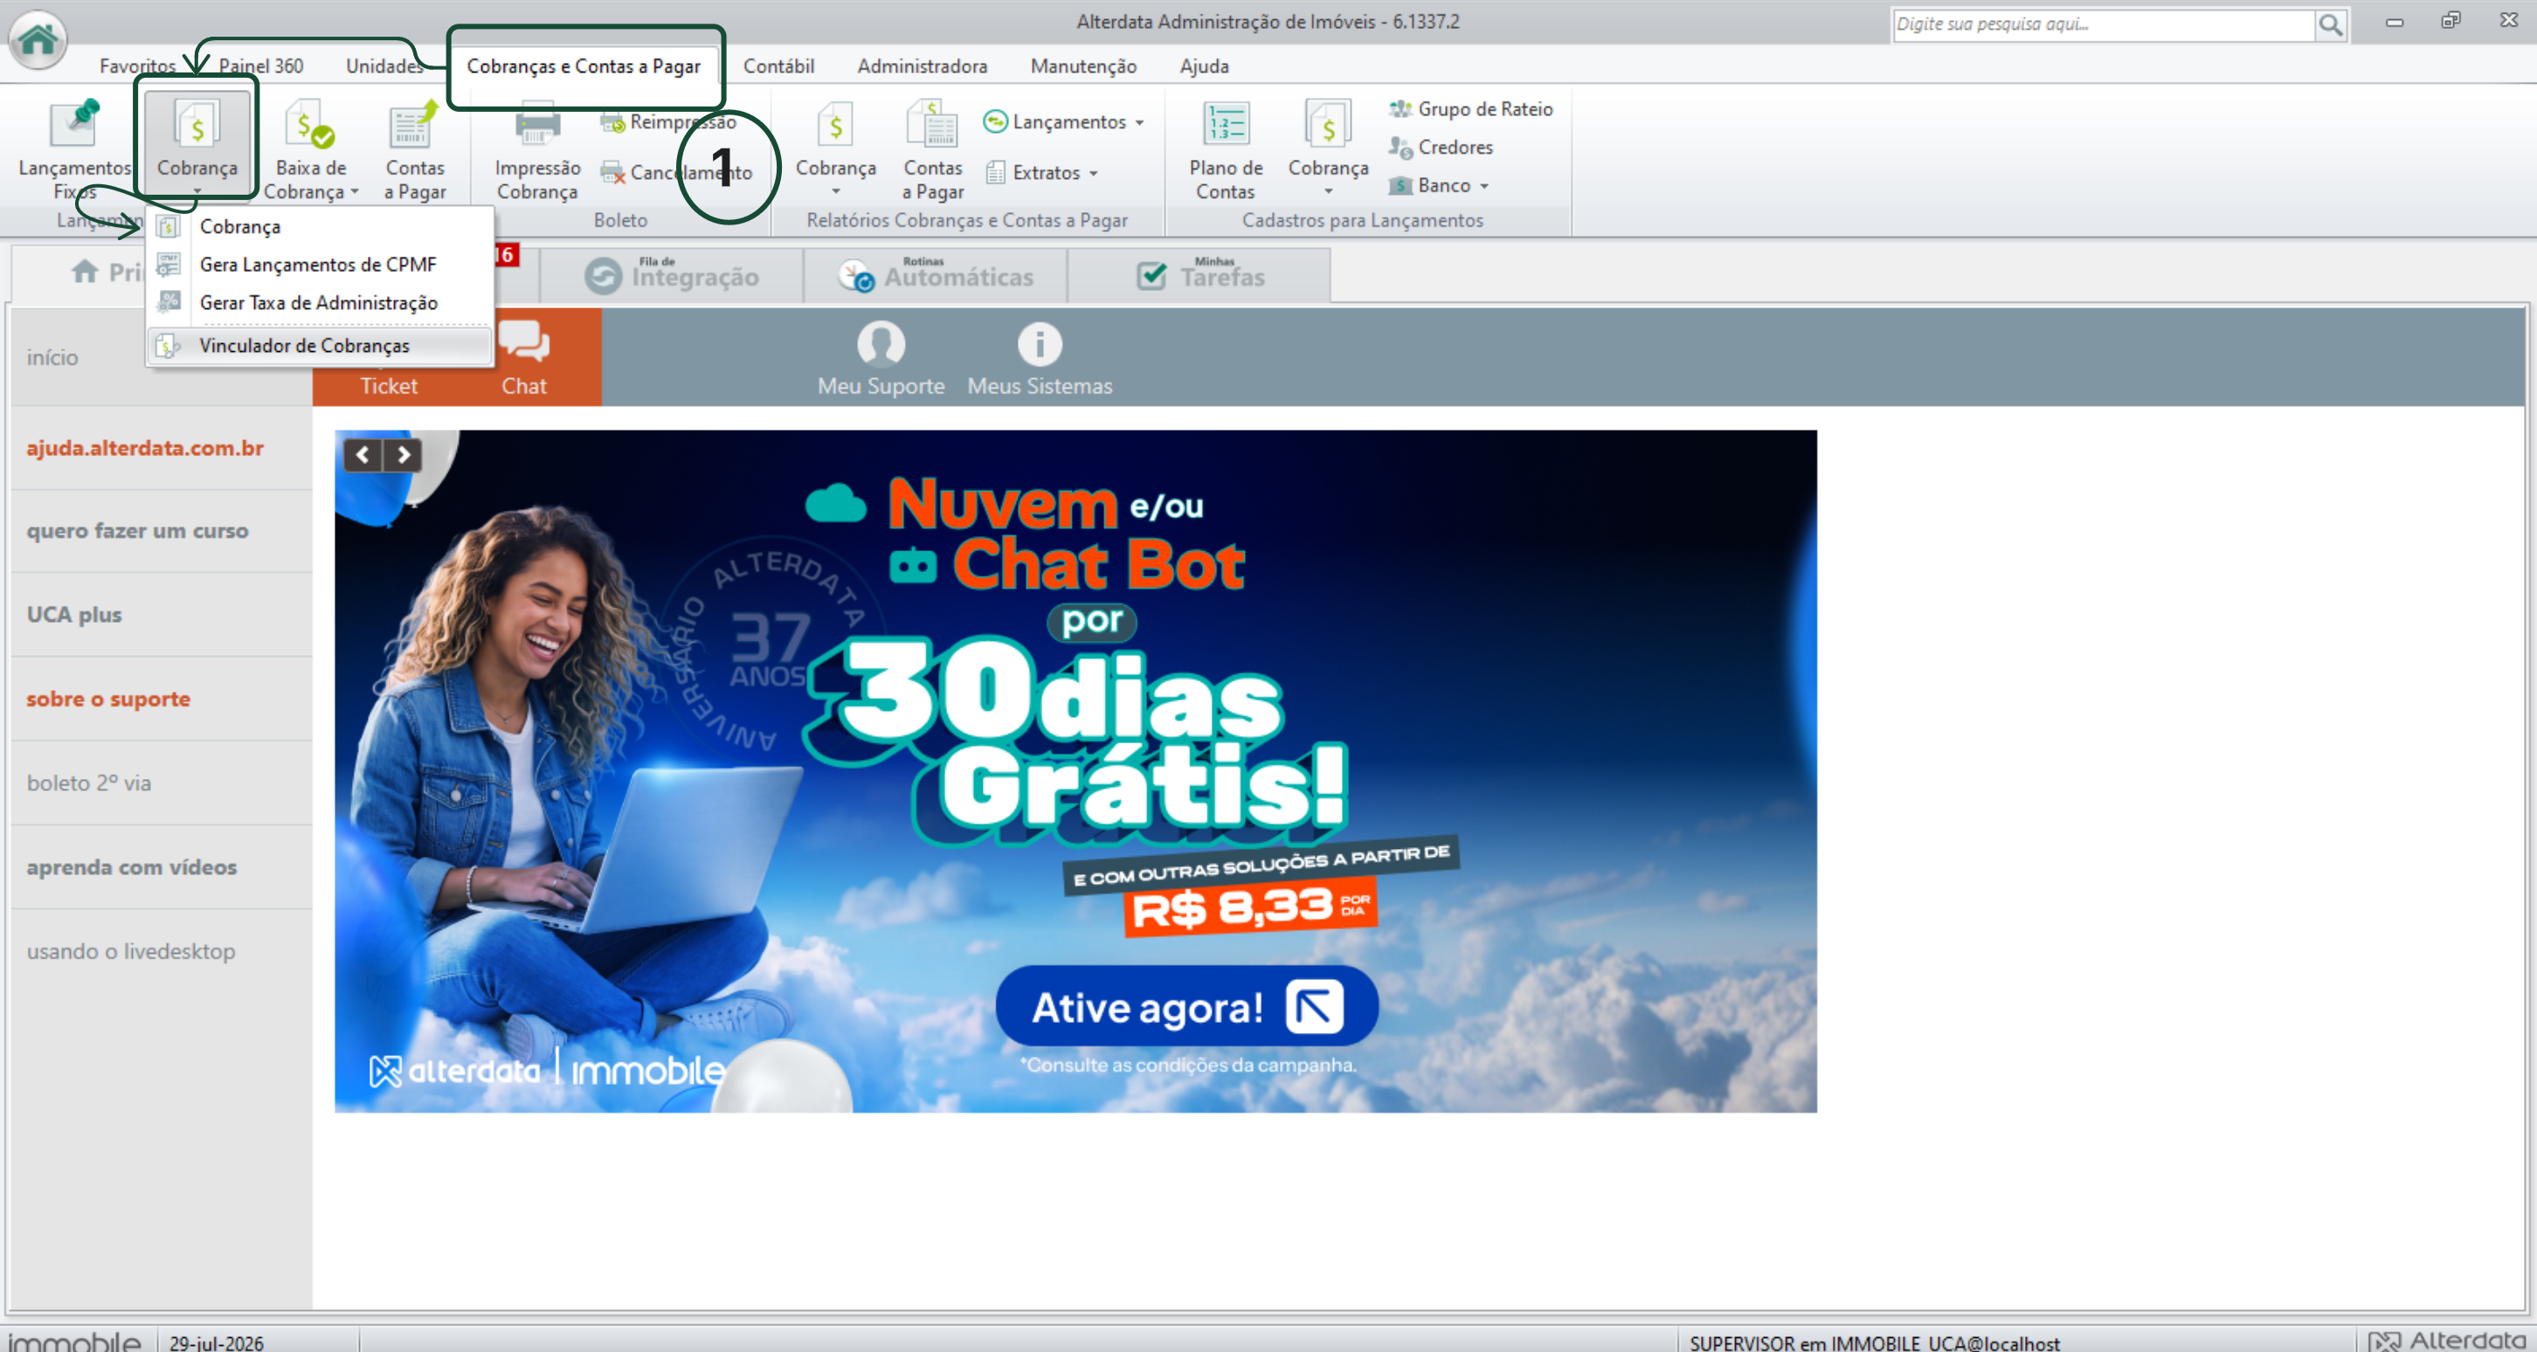
Task: Open Meu Suporte headset icon
Action: pyautogui.click(x=881, y=343)
